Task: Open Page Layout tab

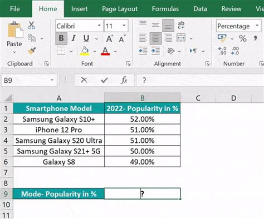Action: point(120,9)
